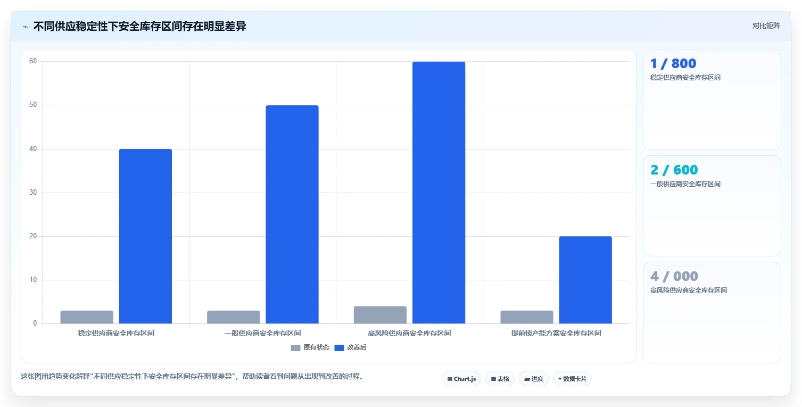
Task: Click the y-axis value 10
Action: (33, 280)
